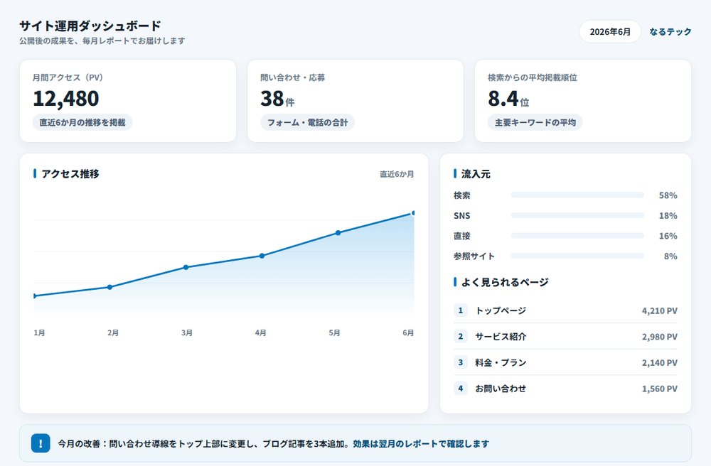Click the SNS traffic source bar
The width and height of the screenshot is (711, 466).
tap(577, 215)
